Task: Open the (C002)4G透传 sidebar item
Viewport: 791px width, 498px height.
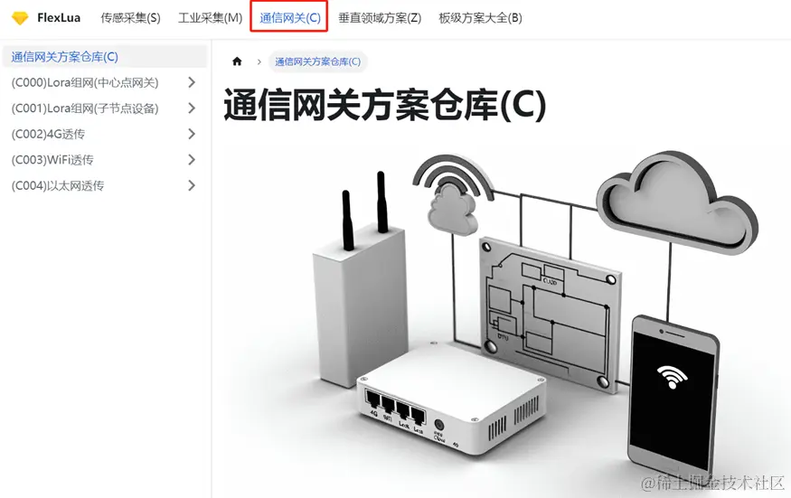Action: pos(48,134)
